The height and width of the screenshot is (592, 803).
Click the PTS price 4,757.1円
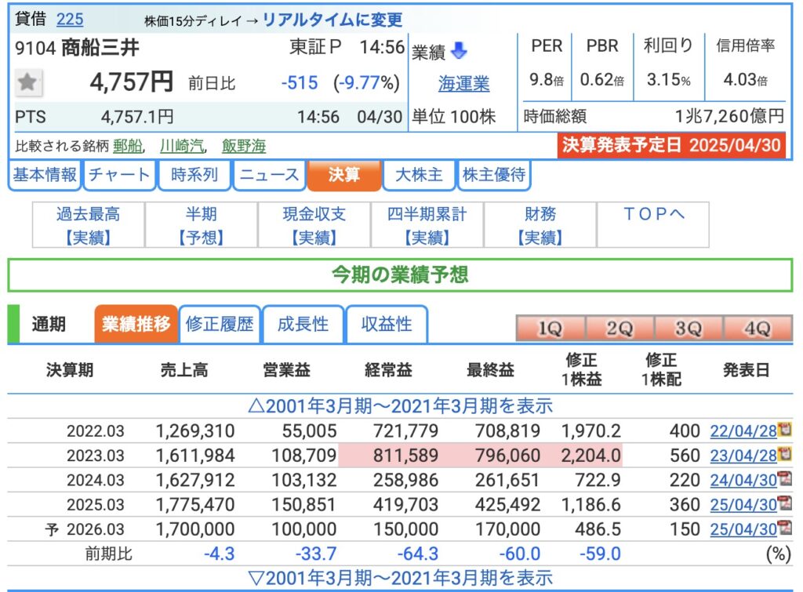click(137, 118)
